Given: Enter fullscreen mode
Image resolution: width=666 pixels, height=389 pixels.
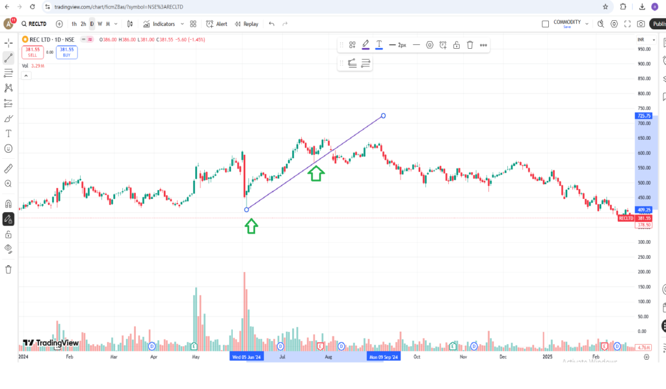Looking at the screenshot, I should click(628, 24).
